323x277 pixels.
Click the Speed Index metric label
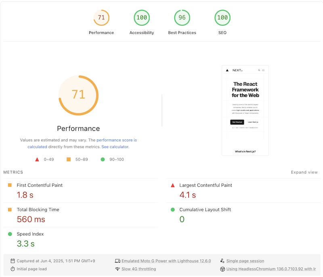pos(30,234)
